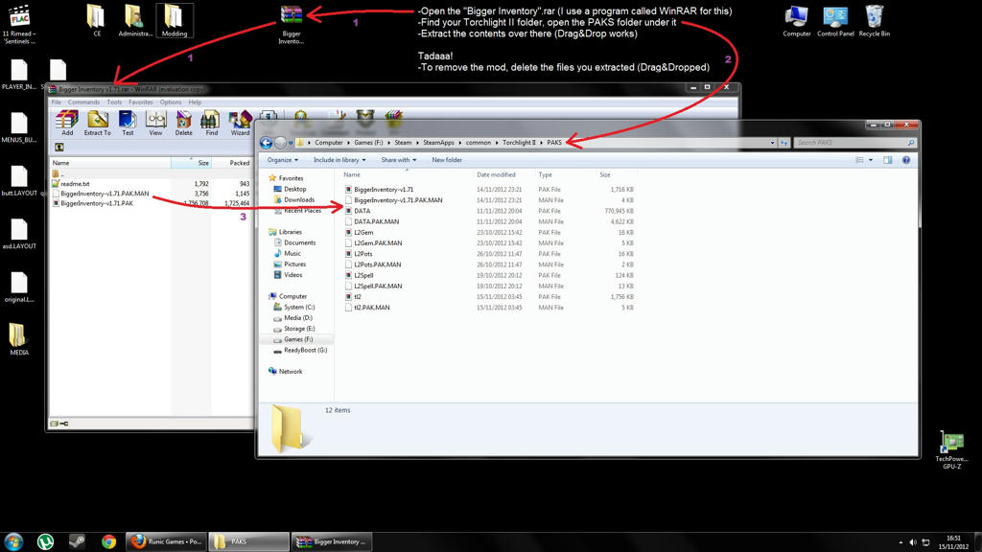
Task: Open Google Chrome from the taskbar
Action: coord(109,541)
